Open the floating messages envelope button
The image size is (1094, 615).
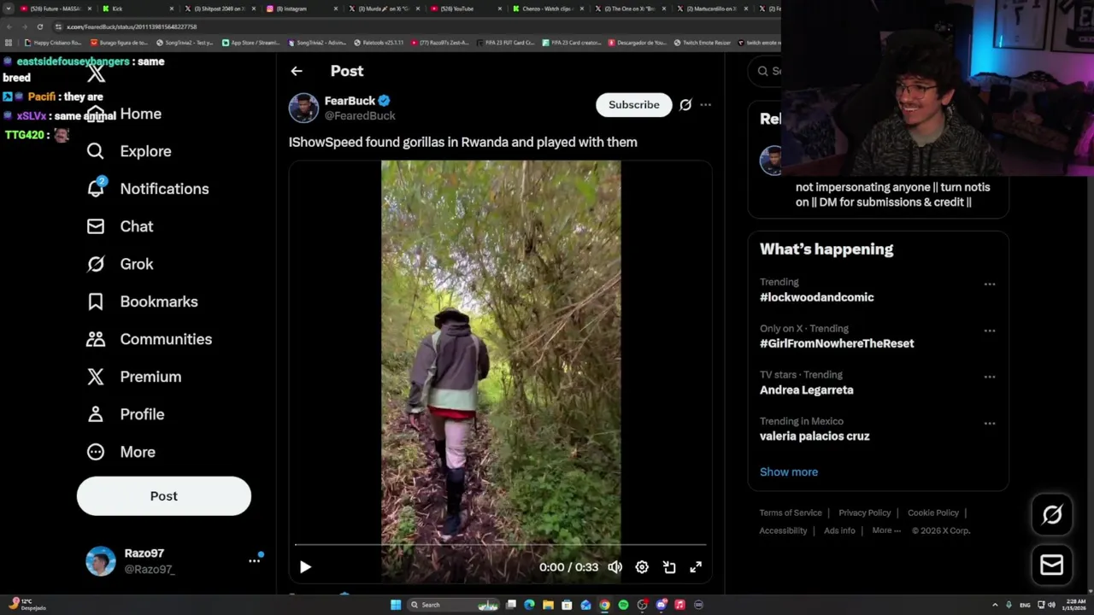coord(1052,565)
